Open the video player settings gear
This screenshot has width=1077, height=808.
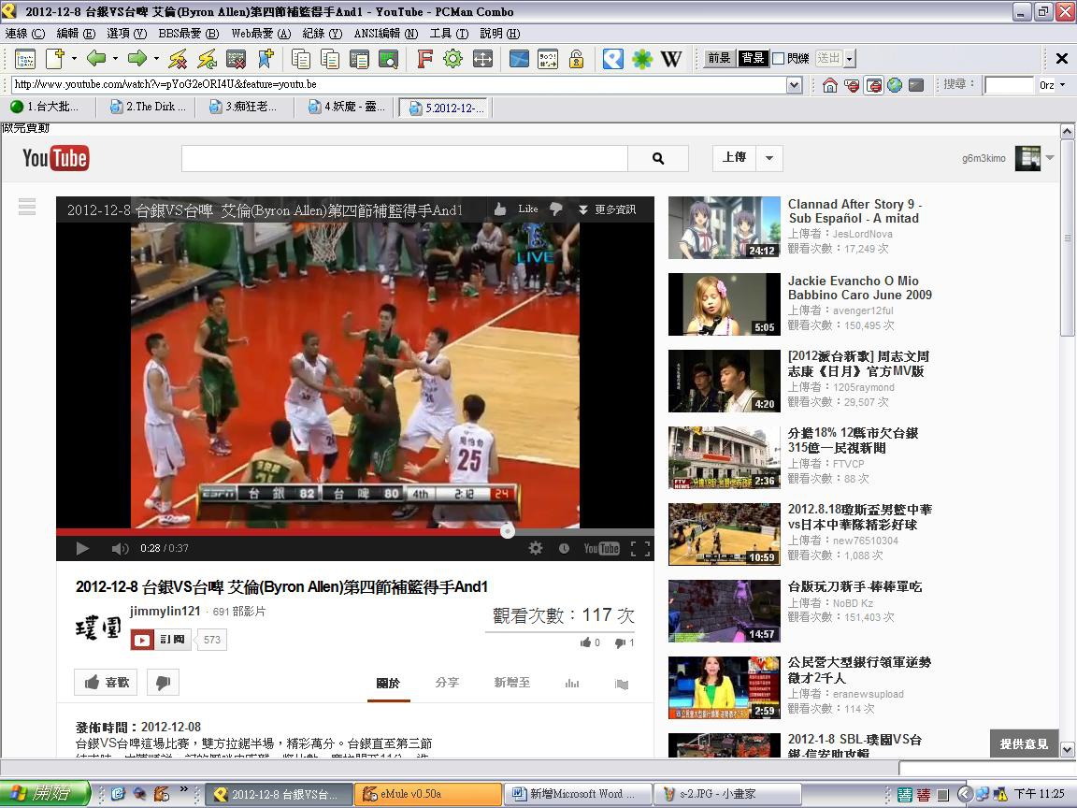(536, 548)
